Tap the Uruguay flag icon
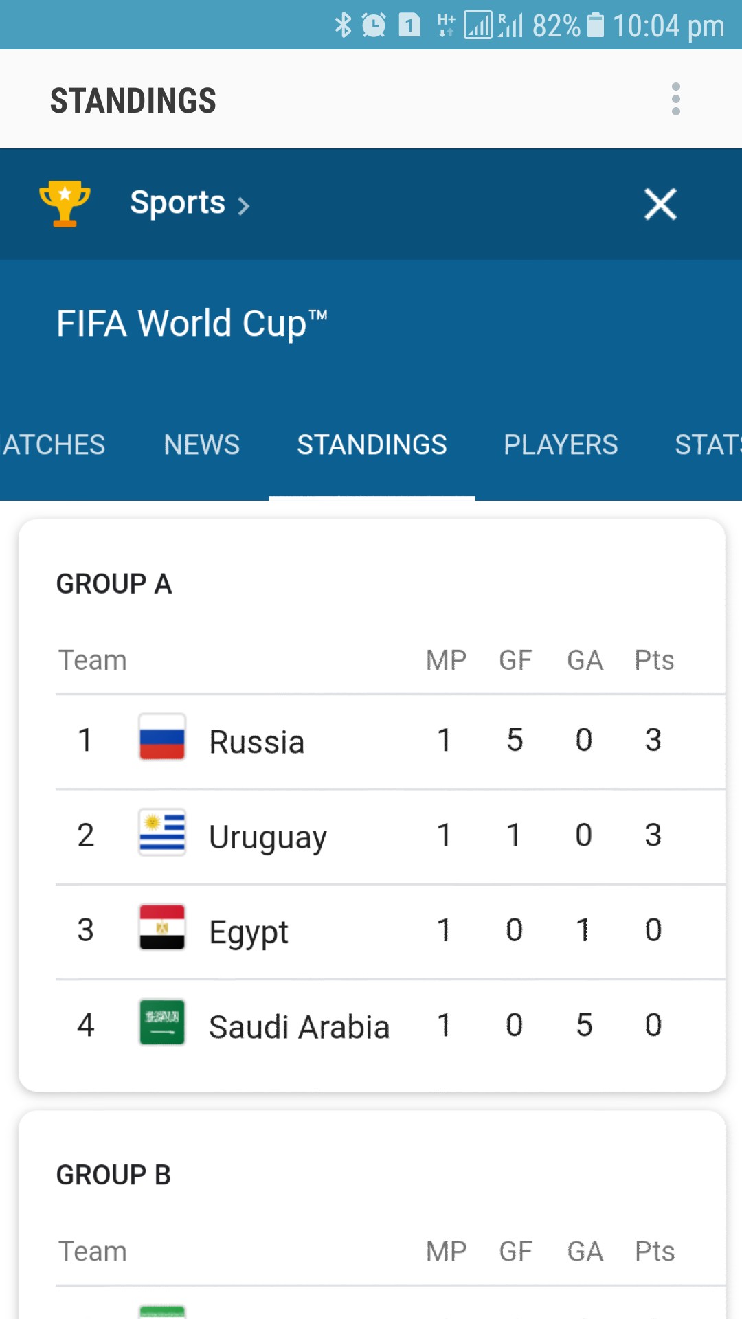The image size is (742, 1319). [x=162, y=833]
